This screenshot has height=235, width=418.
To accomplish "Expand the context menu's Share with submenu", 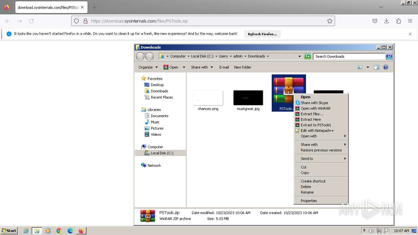I will coord(321,145).
